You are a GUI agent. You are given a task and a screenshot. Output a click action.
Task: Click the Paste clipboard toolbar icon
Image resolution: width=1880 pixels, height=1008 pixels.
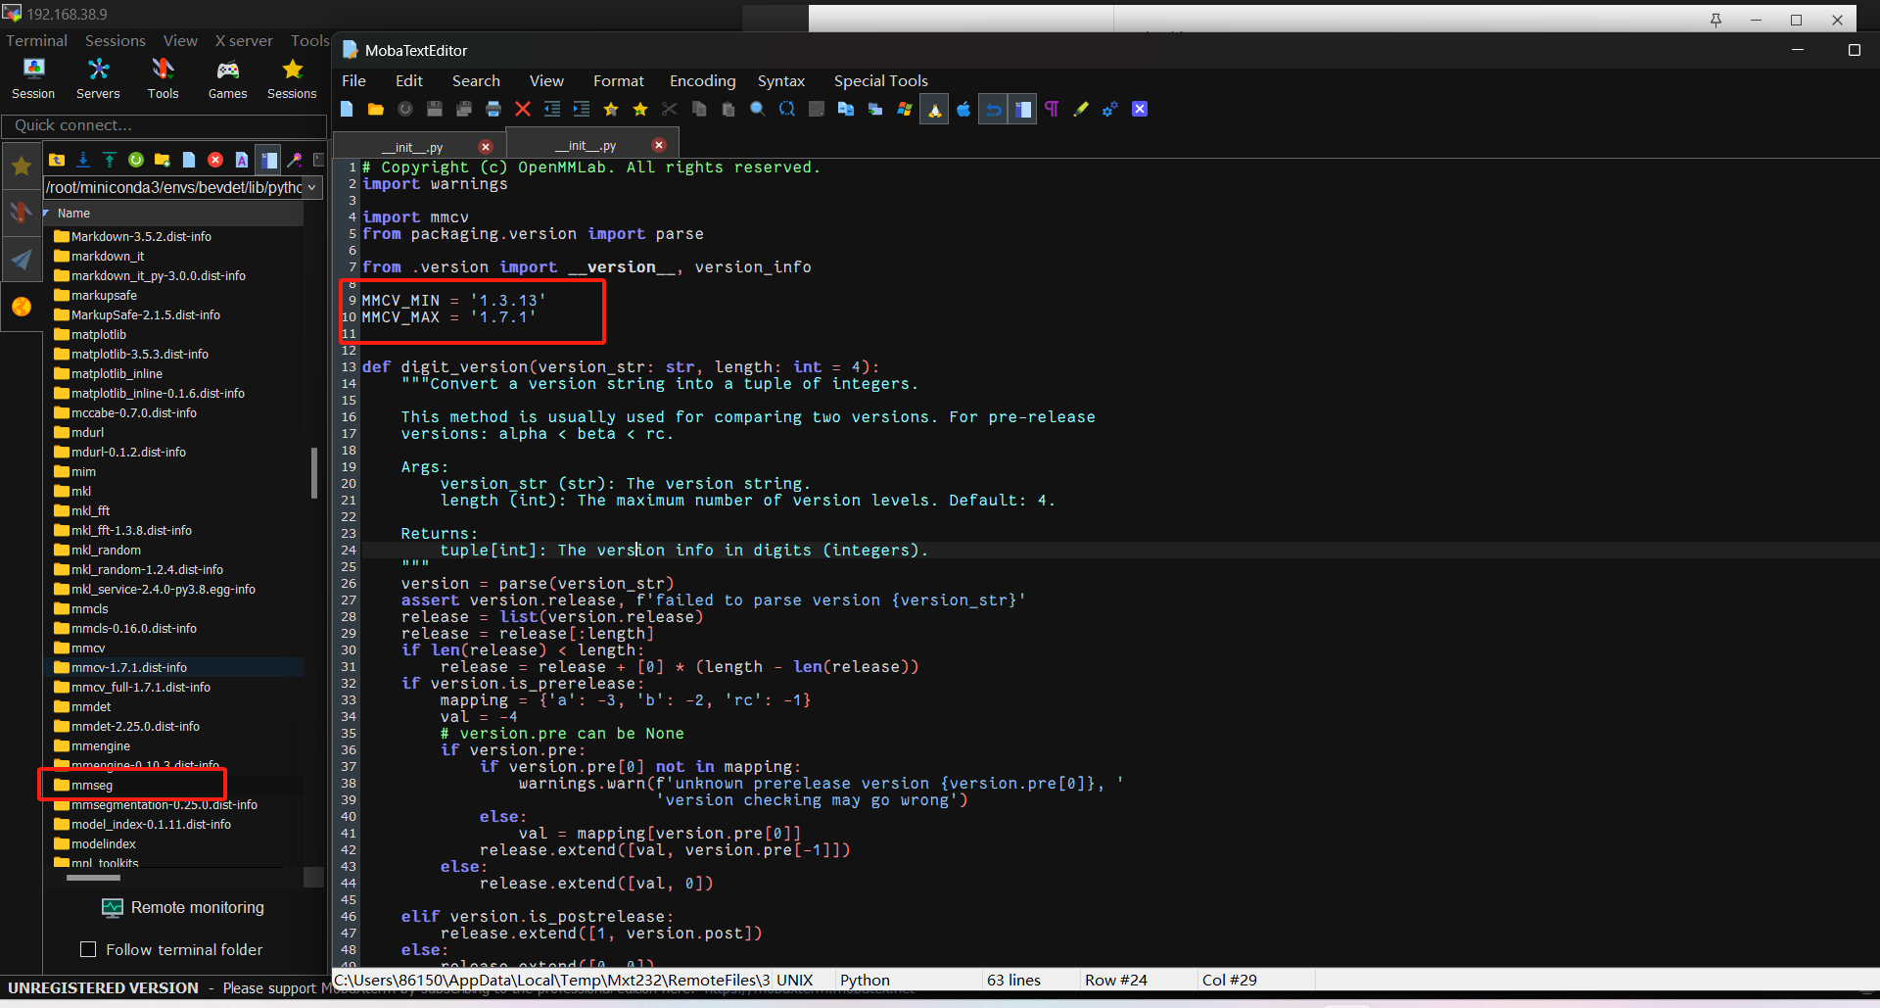728,110
